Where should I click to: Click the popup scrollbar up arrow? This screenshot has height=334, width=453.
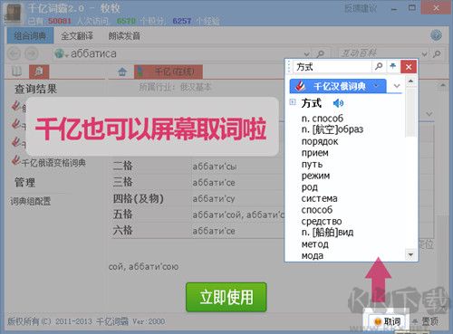coord(410,81)
